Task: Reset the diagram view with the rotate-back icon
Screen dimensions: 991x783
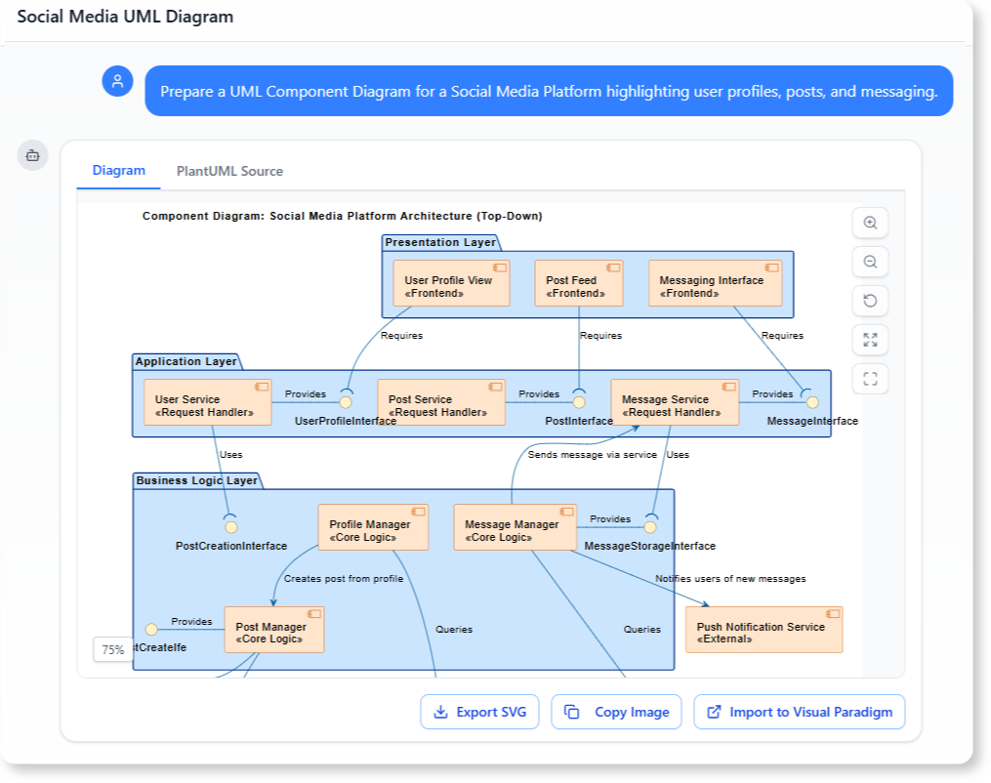Action: [x=869, y=301]
